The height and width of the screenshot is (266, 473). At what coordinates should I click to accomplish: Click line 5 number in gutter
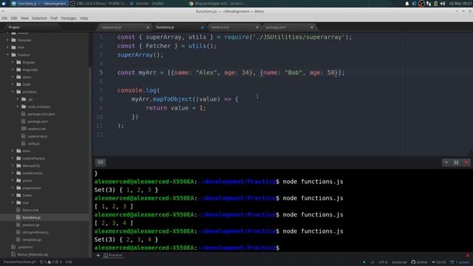coord(101,72)
